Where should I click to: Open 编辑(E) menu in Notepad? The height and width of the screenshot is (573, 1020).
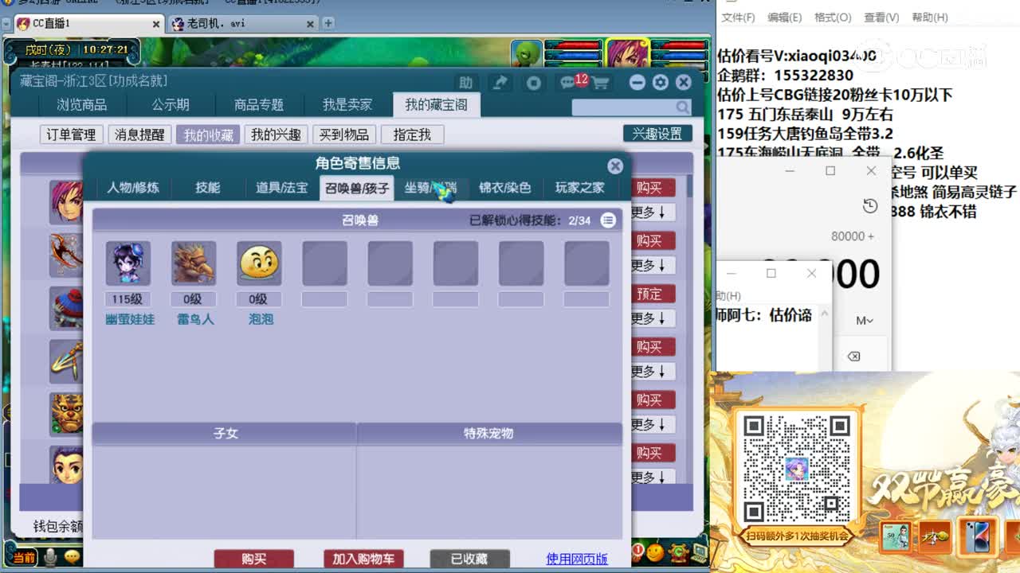[785, 18]
